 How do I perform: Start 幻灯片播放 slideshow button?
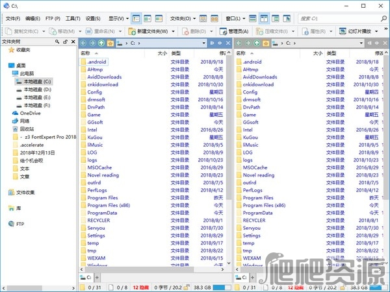355,31
